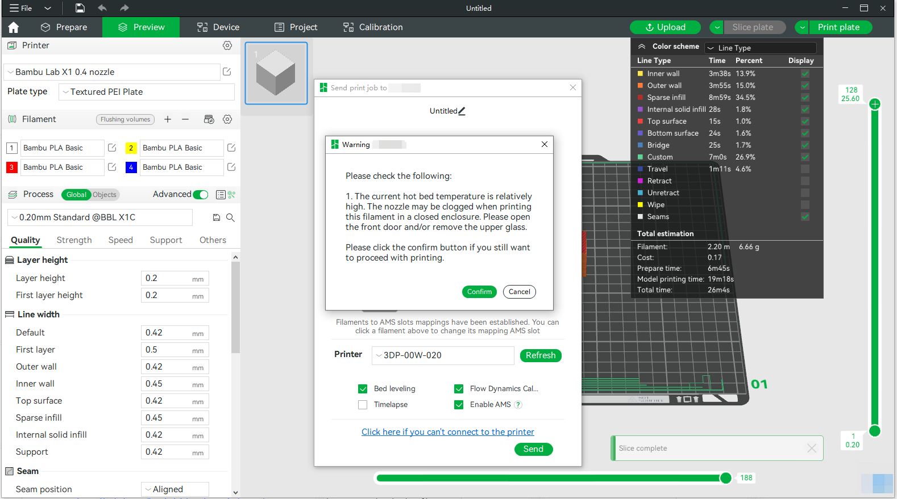897x499 pixels.
Task: Open the Support settings tab
Action: click(x=166, y=240)
